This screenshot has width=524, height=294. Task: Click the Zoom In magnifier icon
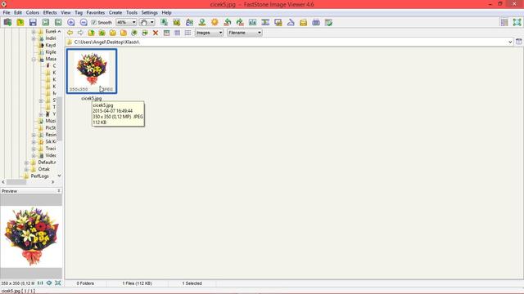point(71,22)
